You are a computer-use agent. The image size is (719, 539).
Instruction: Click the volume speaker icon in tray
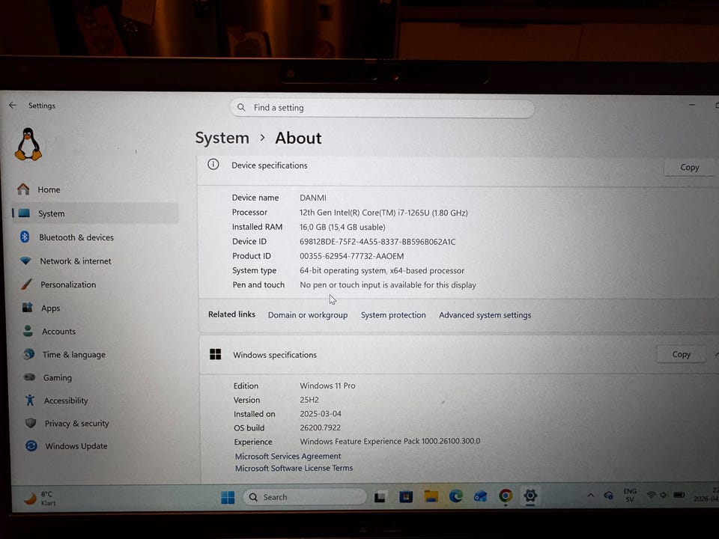[663, 495]
